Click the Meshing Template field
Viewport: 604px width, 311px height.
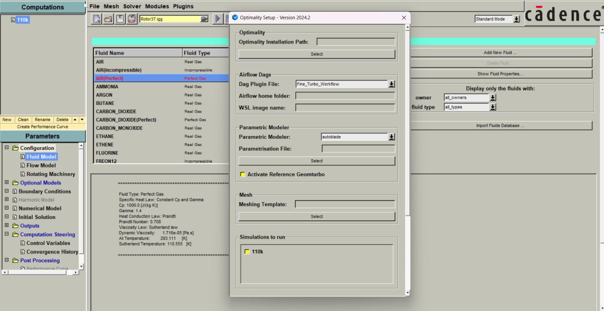click(x=345, y=204)
